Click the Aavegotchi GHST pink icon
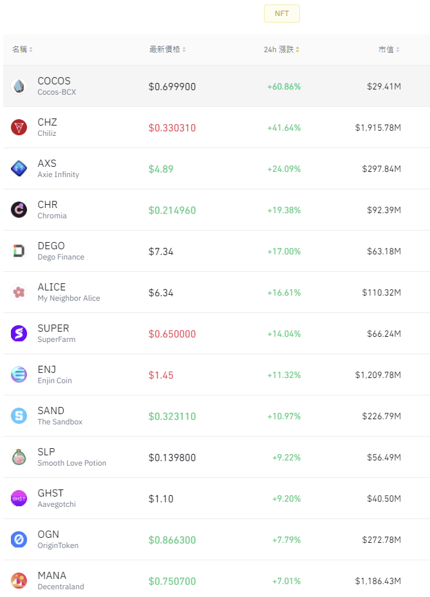 (x=19, y=498)
